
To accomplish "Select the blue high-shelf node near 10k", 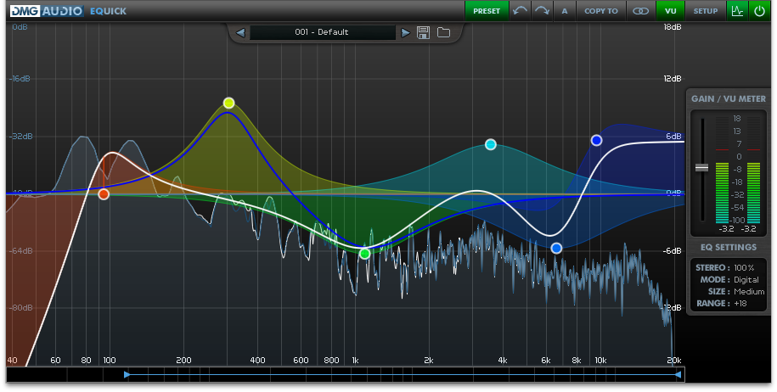I will click(x=597, y=141).
